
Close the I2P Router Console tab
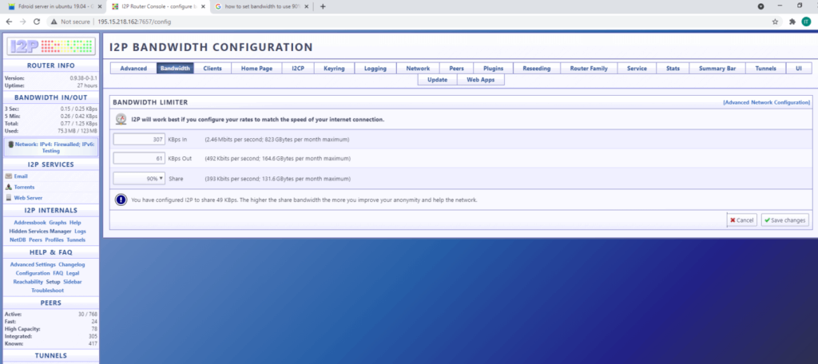203,6
